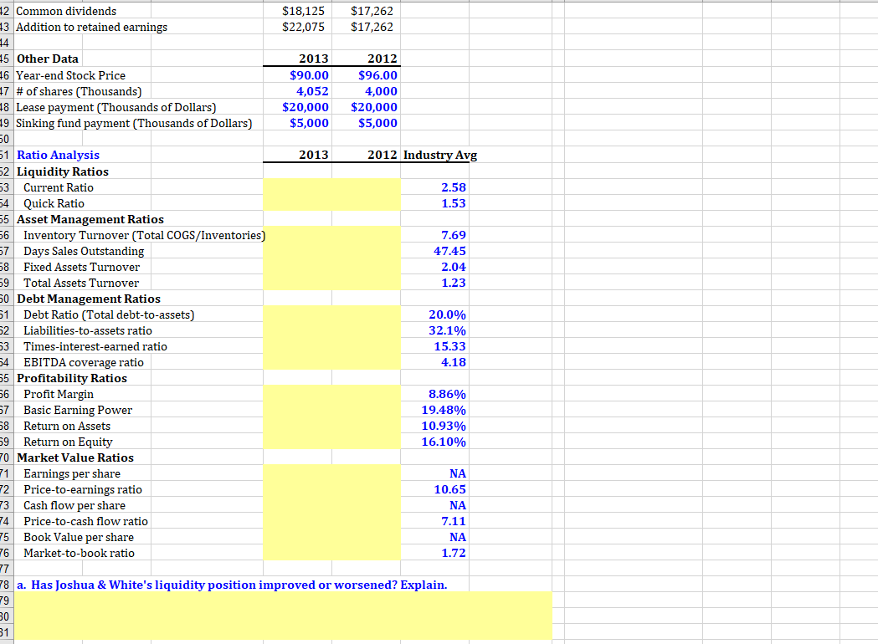Select the 2013 shares value 4,052
This screenshot has width=878, height=644.
tap(312, 90)
